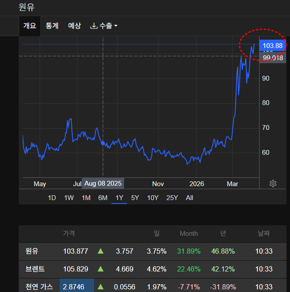Click green up arrow in 브렌트 row
The height and width of the screenshot is (292, 290).
click(101, 269)
